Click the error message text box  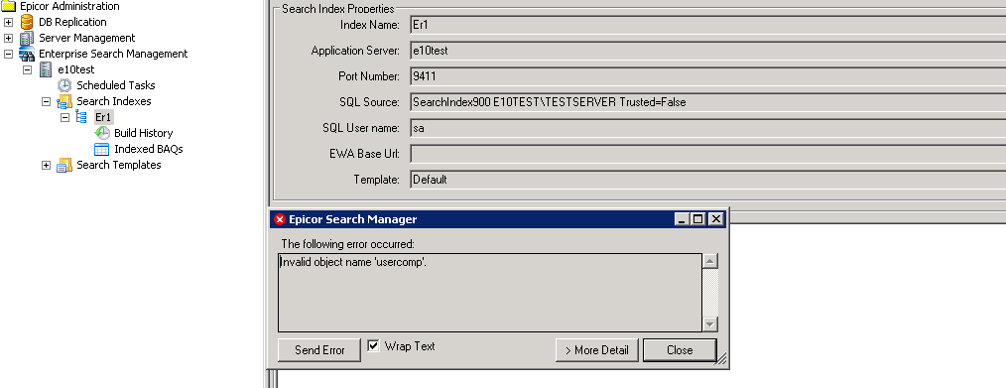pos(490,293)
